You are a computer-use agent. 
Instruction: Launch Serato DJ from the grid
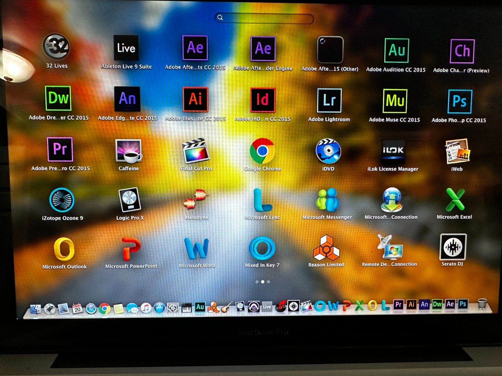453,247
